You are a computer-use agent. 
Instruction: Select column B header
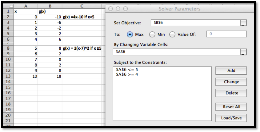pos(50,6)
